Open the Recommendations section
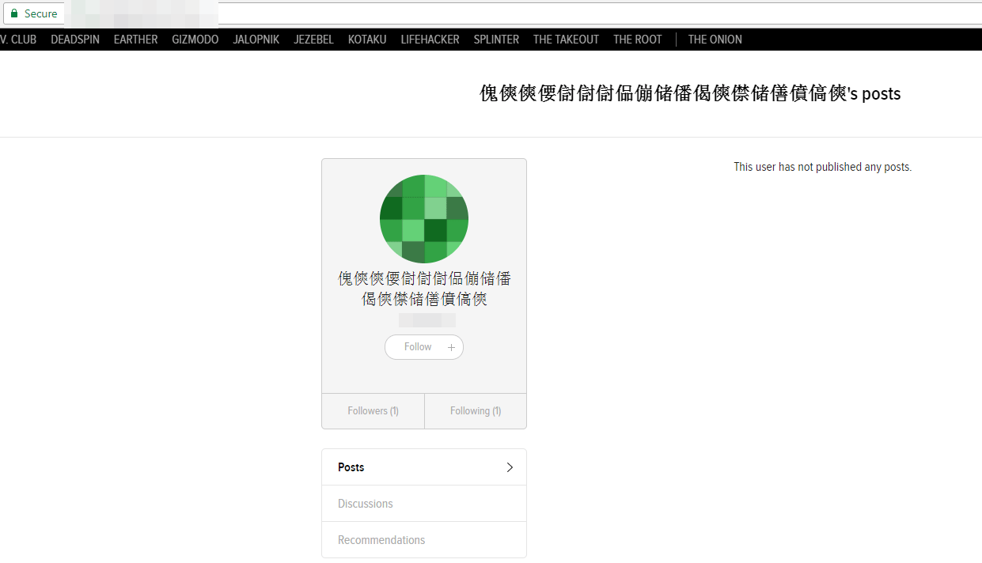The height and width of the screenshot is (563, 982). click(x=424, y=540)
